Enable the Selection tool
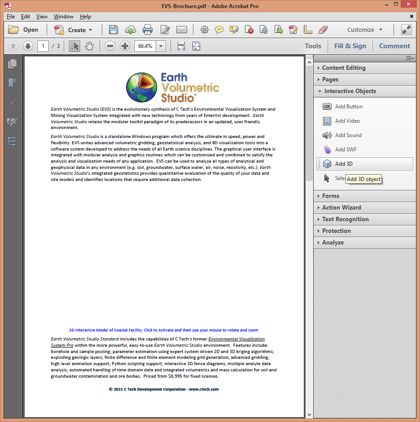The width and height of the screenshot is (420, 422). (x=74, y=46)
